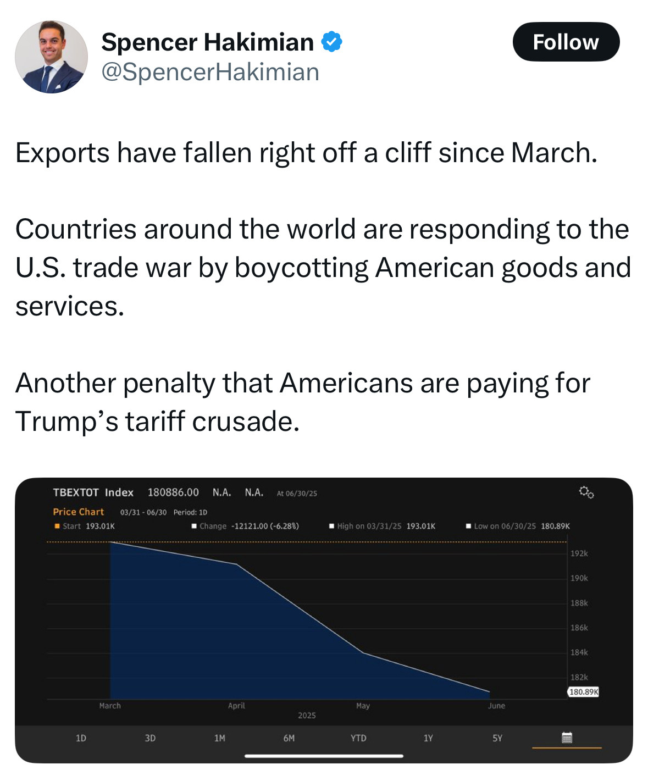Image resolution: width=648 pixels, height=770 pixels.
Task: Click the Price Chart heading
Action: point(78,512)
